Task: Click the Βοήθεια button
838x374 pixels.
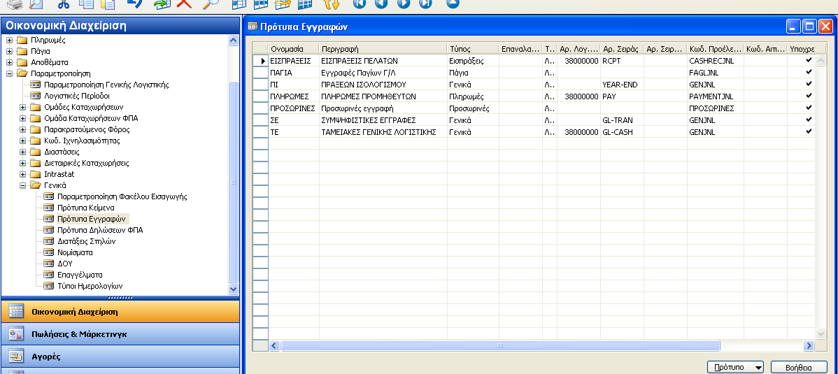Action: coord(799,368)
